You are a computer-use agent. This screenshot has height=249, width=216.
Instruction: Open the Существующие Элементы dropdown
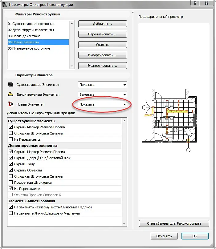click(x=103, y=85)
